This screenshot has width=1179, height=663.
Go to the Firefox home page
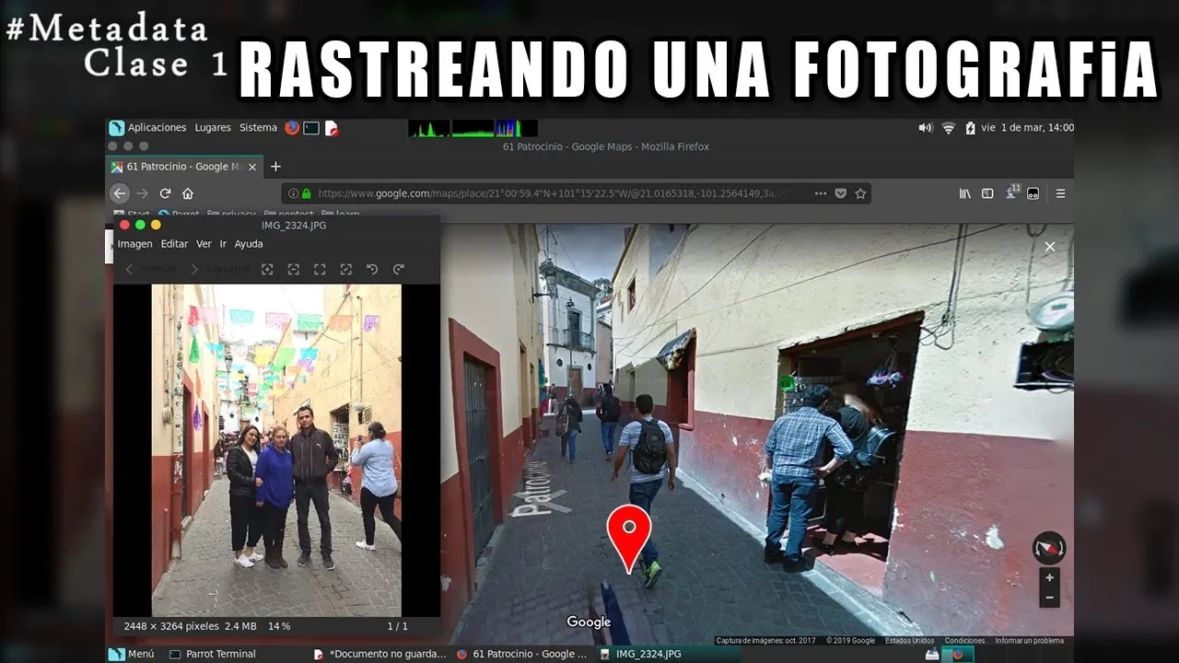click(x=188, y=193)
